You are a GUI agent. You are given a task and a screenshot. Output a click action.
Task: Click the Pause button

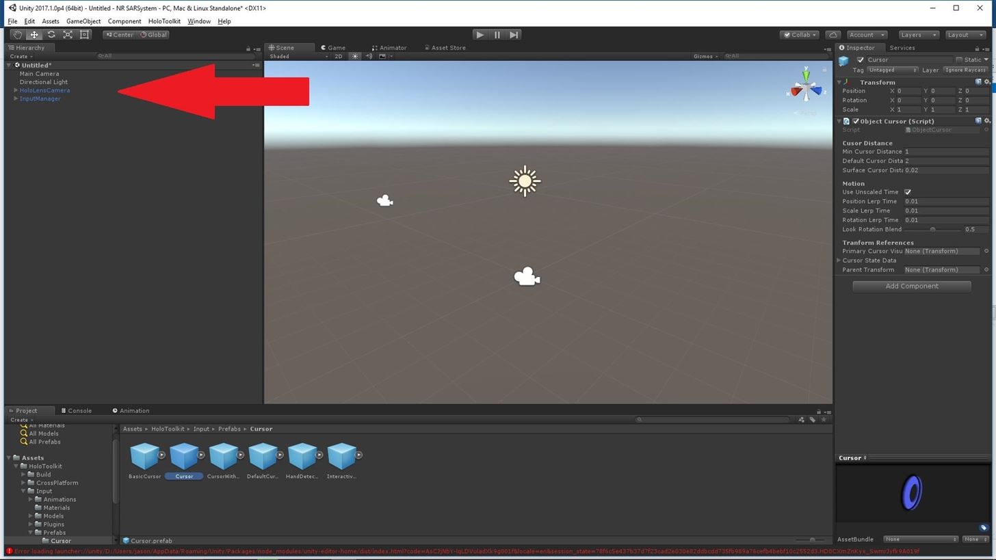(x=497, y=35)
